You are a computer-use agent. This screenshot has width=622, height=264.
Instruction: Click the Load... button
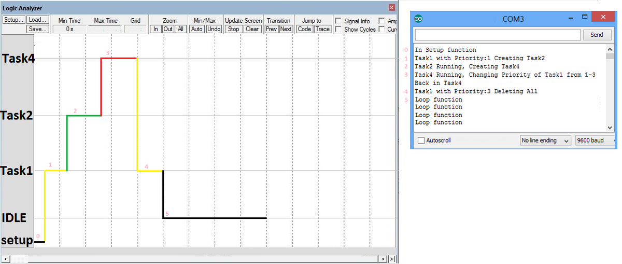[x=37, y=20]
